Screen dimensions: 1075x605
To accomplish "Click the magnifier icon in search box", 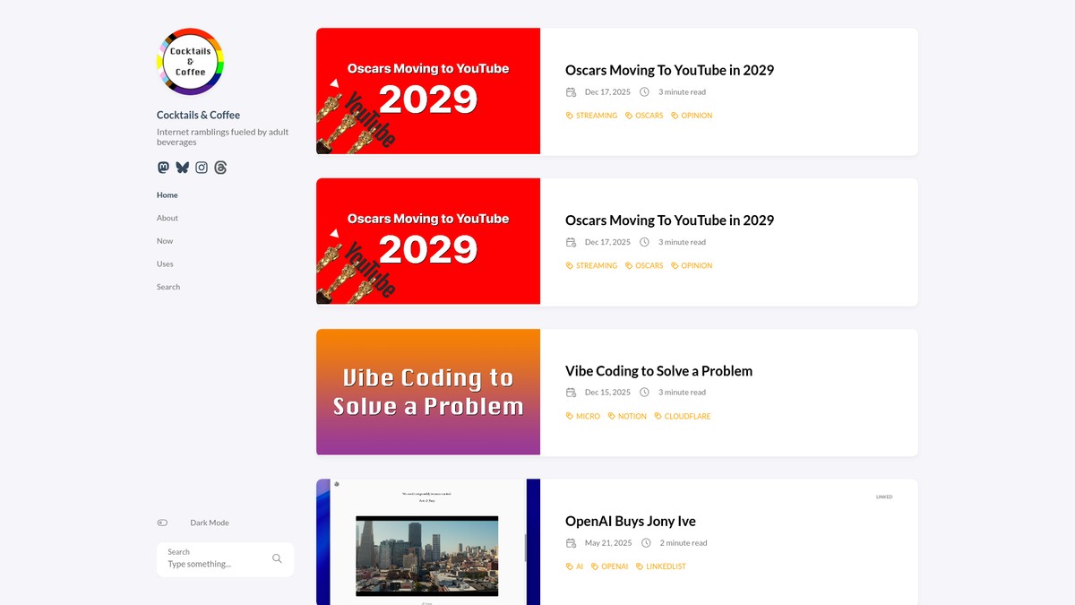I will pyautogui.click(x=277, y=558).
